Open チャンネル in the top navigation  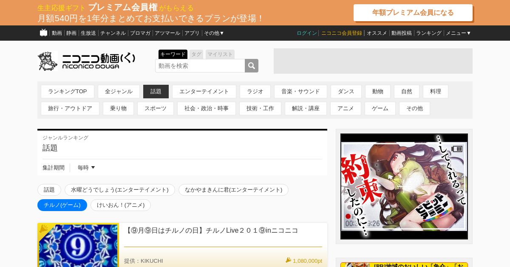coord(113,33)
